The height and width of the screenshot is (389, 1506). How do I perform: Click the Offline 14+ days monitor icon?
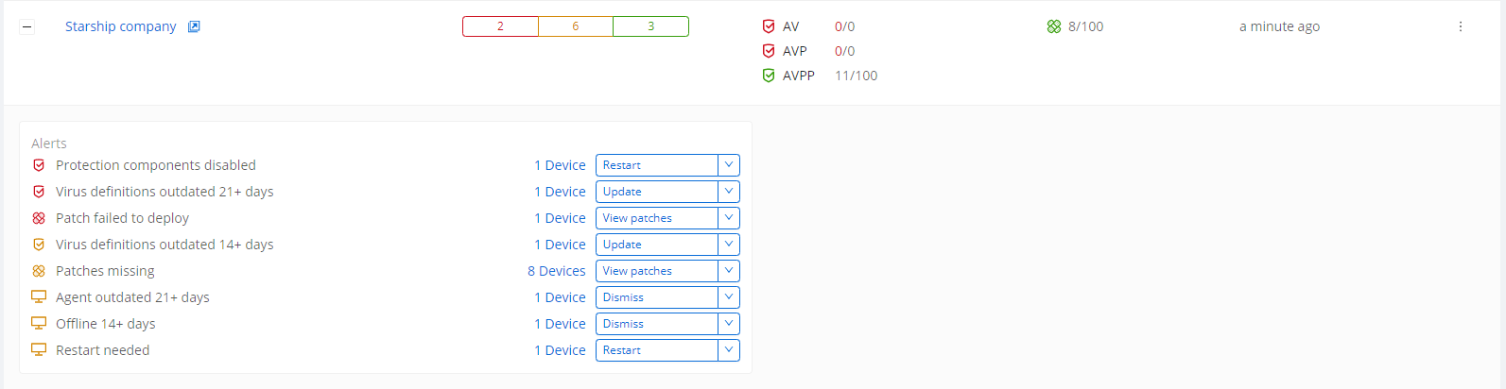[39, 323]
